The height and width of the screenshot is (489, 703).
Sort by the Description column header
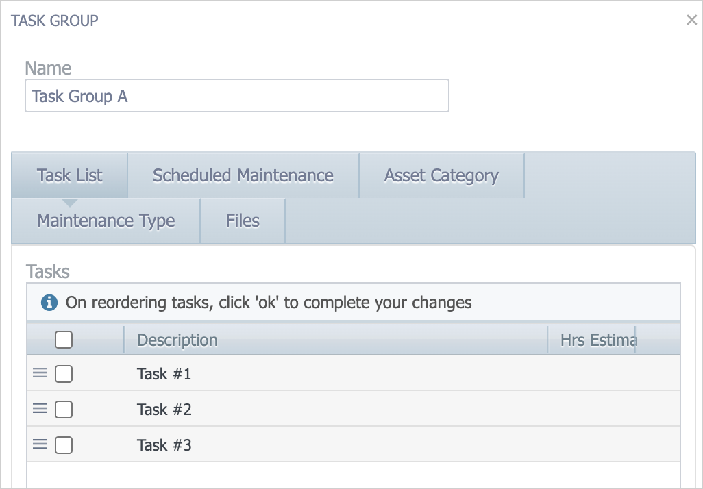(x=177, y=340)
